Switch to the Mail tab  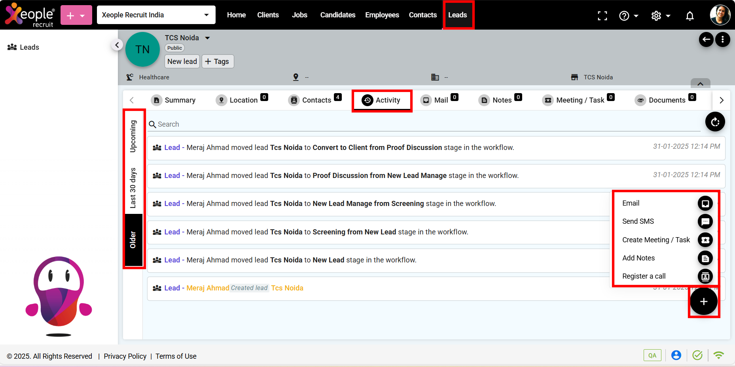(x=439, y=100)
